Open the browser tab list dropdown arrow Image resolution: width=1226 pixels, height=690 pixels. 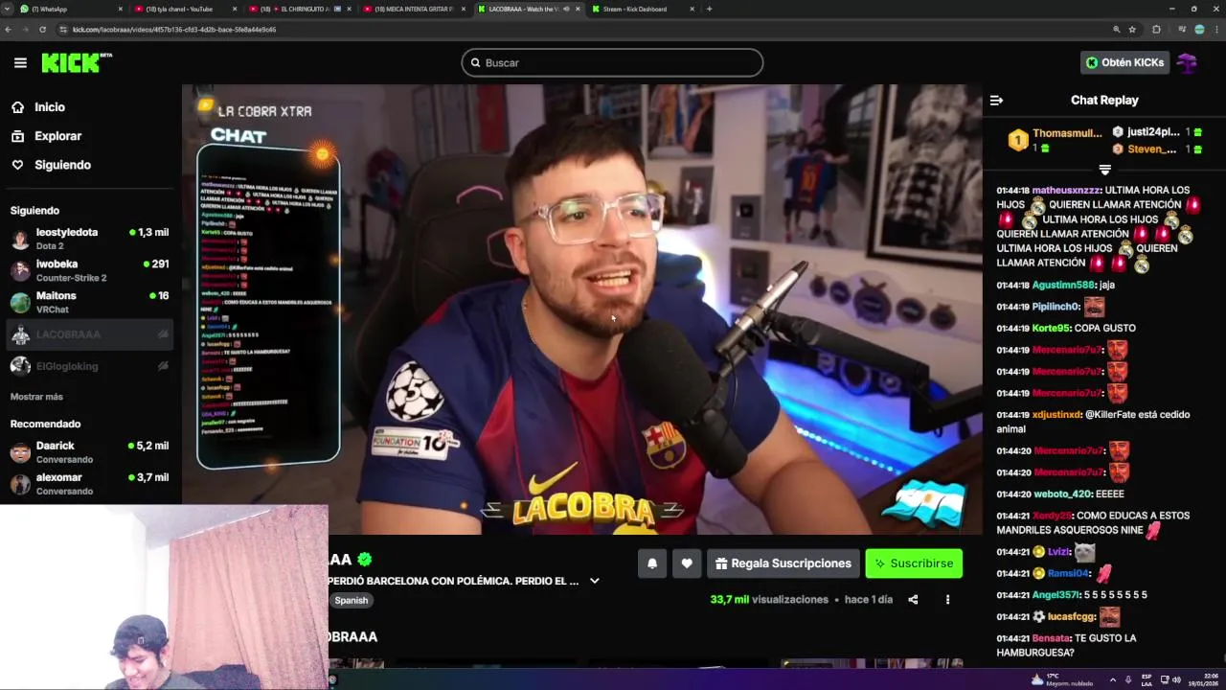6,9
